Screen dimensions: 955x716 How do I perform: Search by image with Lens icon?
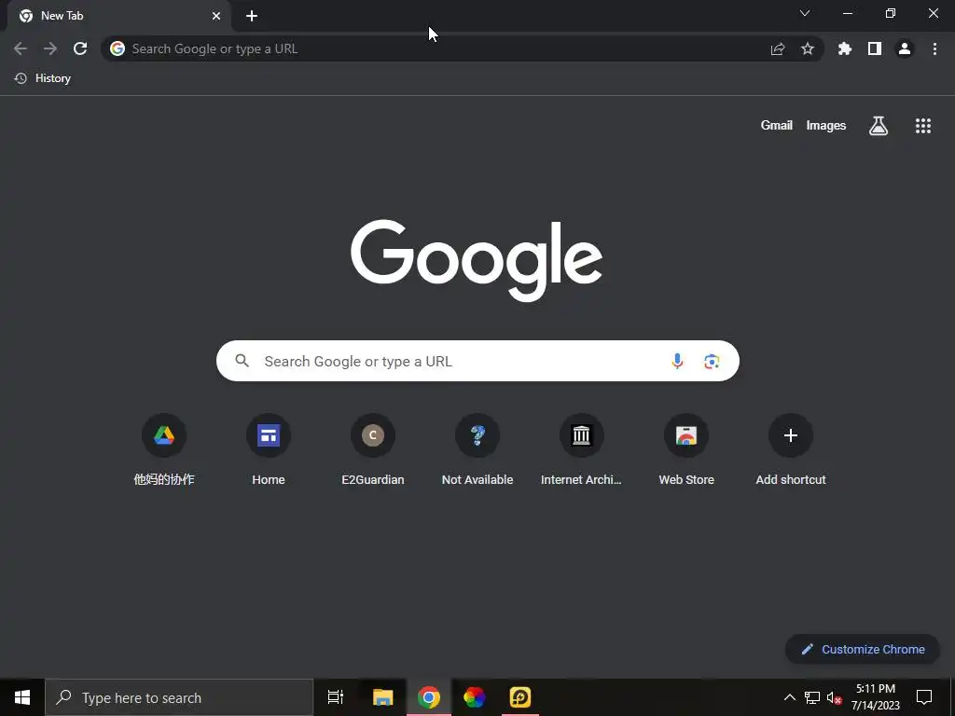point(712,361)
